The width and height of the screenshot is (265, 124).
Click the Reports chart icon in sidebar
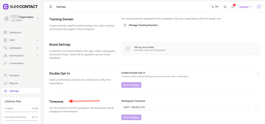(x=5, y=83)
